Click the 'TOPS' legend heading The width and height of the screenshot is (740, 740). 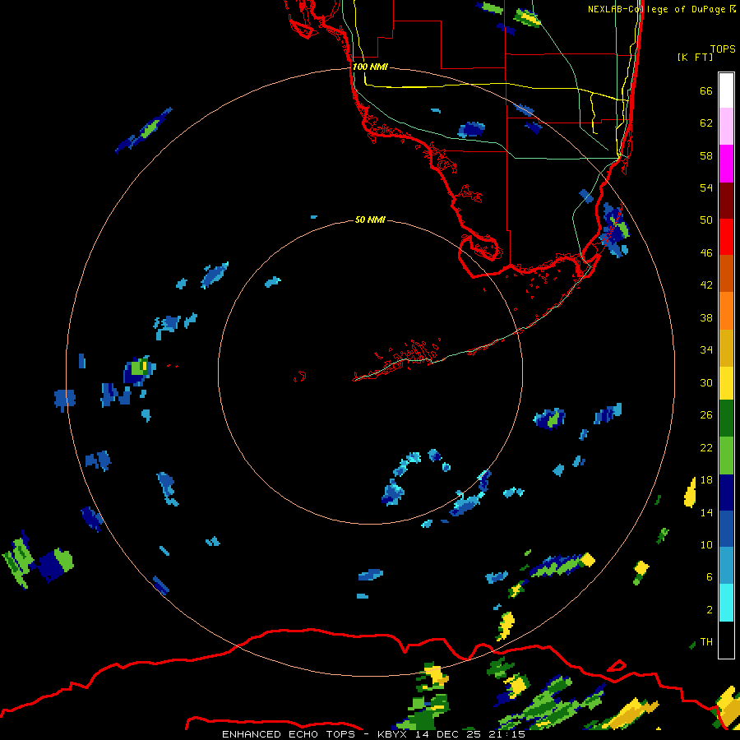723,49
